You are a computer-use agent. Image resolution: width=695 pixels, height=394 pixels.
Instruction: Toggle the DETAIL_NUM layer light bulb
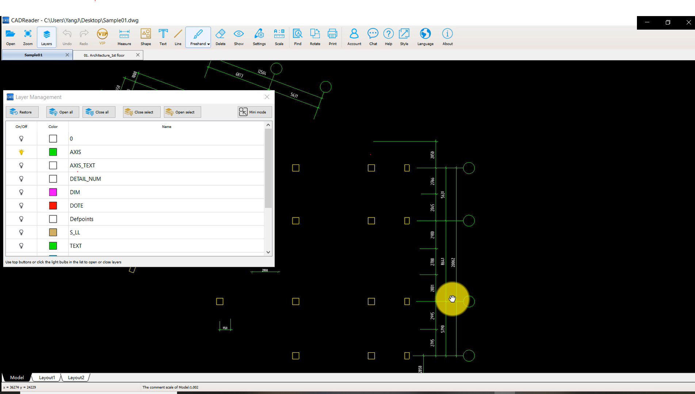[x=21, y=179]
